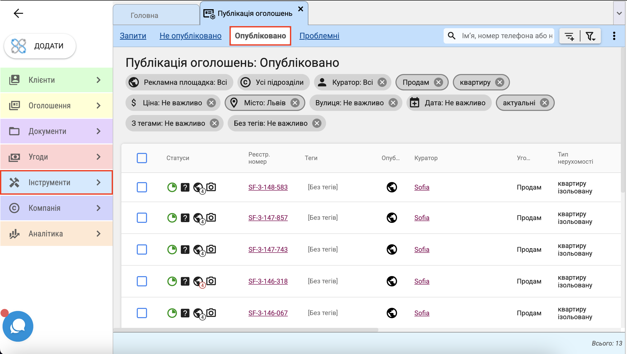This screenshot has height=354, width=627.
Task: Open listing SF-3-146-067 link
Action: point(268,313)
